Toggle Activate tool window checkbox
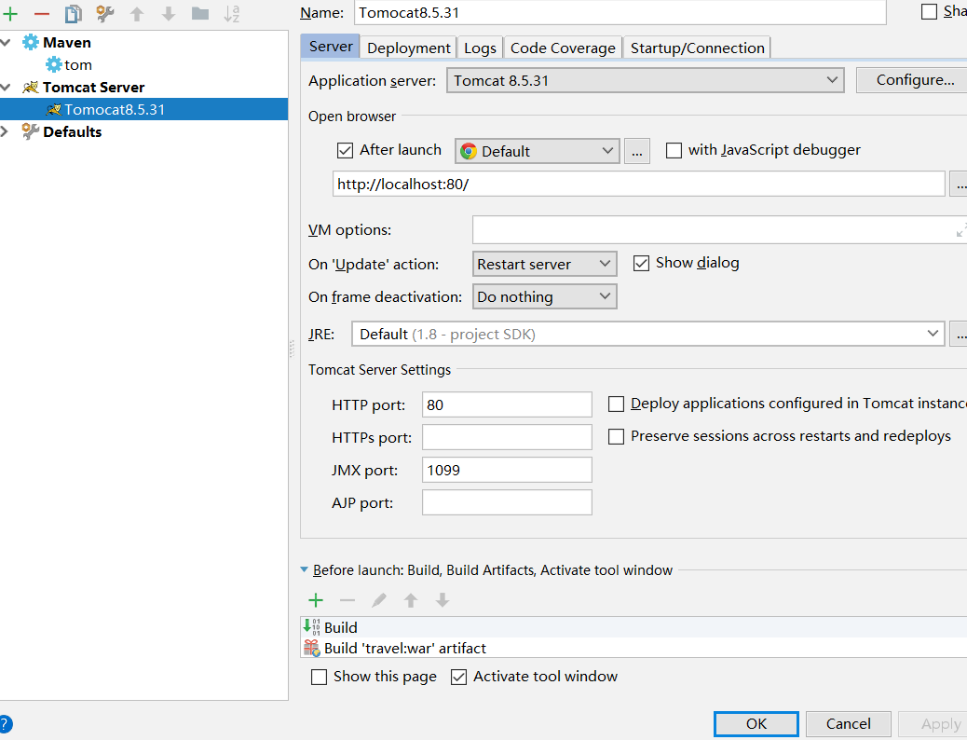 tap(458, 677)
